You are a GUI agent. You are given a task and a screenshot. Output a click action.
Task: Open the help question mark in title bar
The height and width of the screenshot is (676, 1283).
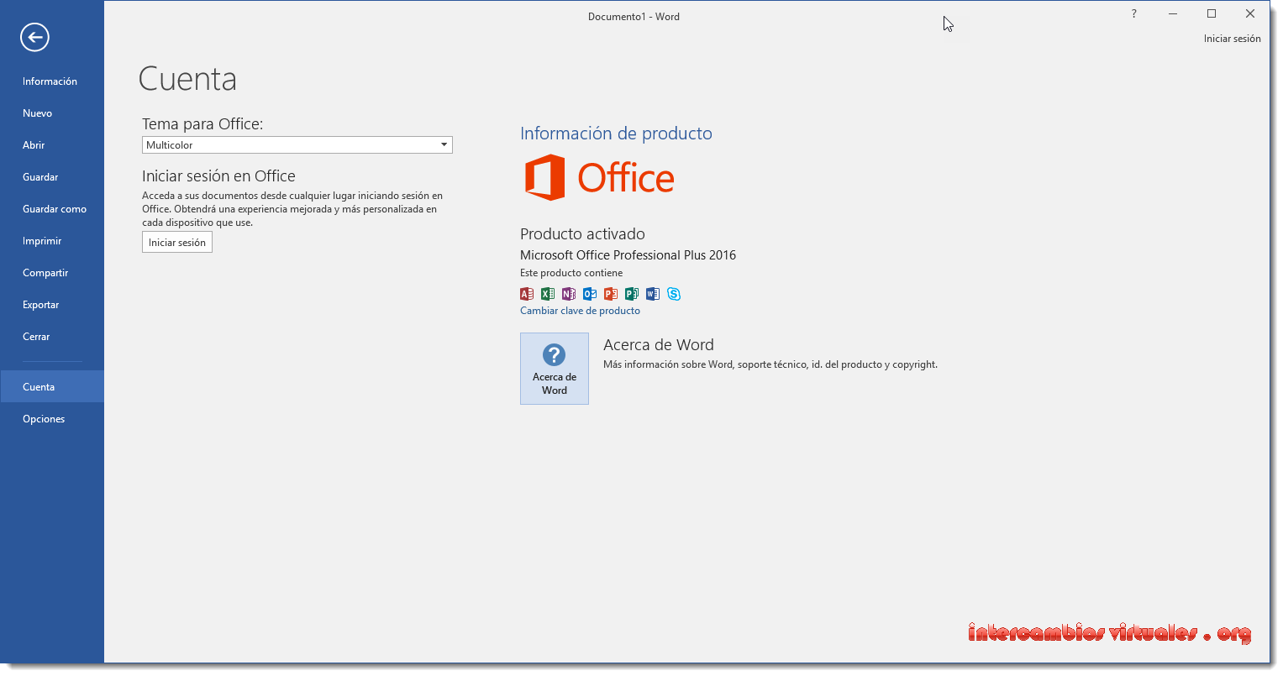click(1134, 13)
